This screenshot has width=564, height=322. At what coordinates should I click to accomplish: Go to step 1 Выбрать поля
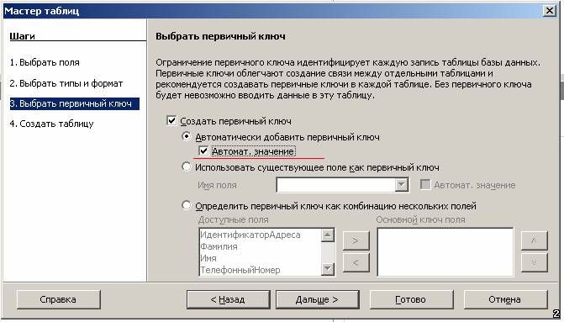[45, 62]
